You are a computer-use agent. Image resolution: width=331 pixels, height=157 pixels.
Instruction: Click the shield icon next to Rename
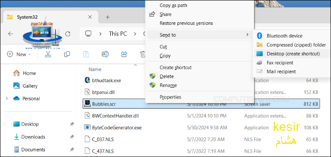click(x=152, y=85)
